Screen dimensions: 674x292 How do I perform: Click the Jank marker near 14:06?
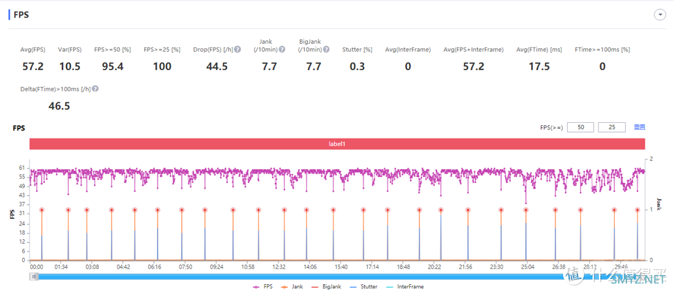[x=307, y=210]
